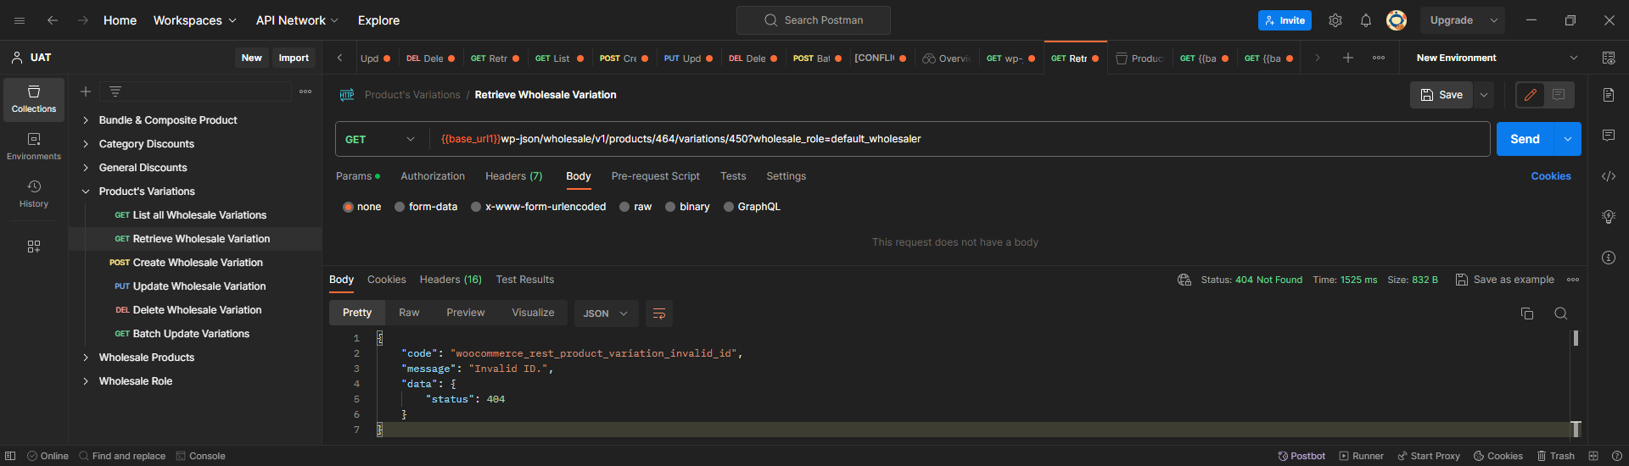Open the related requests lightbulb icon
The image size is (1629, 466).
pyautogui.click(x=1609, y=217)
